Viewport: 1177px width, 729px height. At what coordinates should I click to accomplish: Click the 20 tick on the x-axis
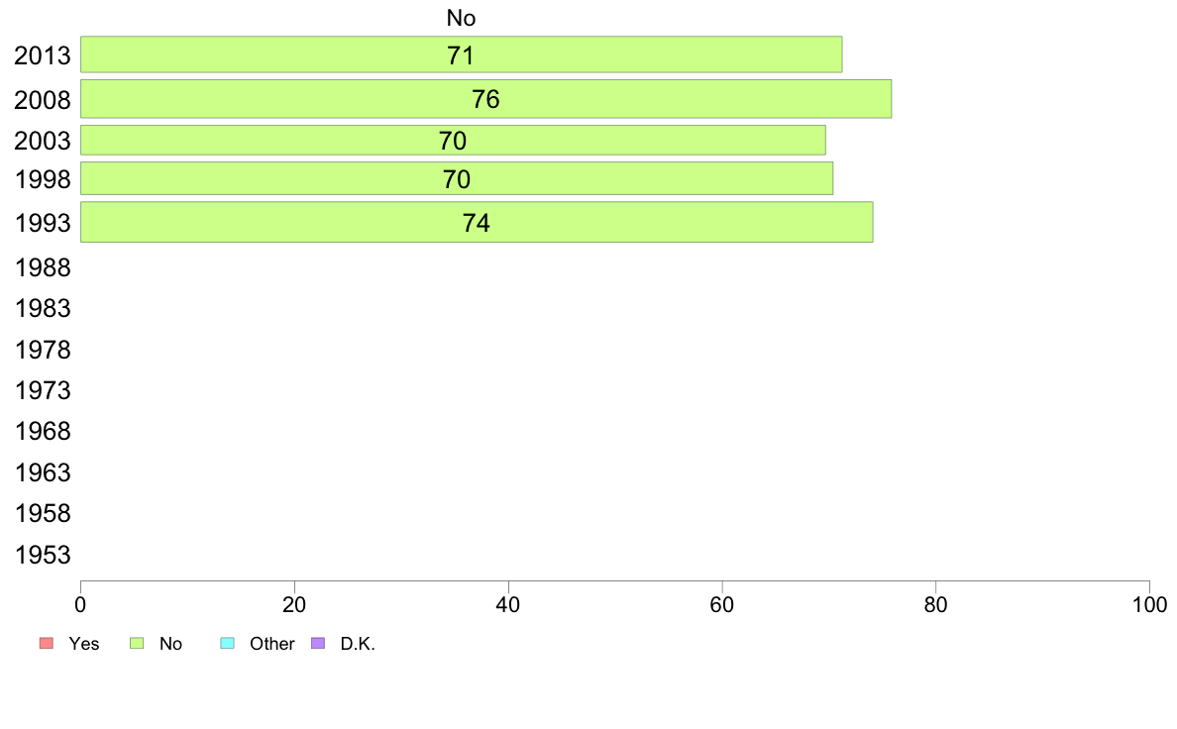[x=294, y=604]
